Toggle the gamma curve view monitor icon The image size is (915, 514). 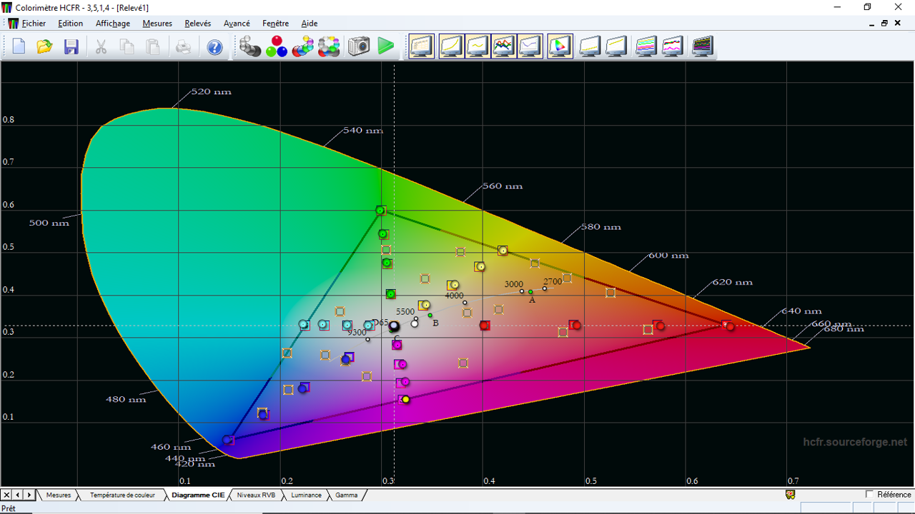click(x=478, y=46)
